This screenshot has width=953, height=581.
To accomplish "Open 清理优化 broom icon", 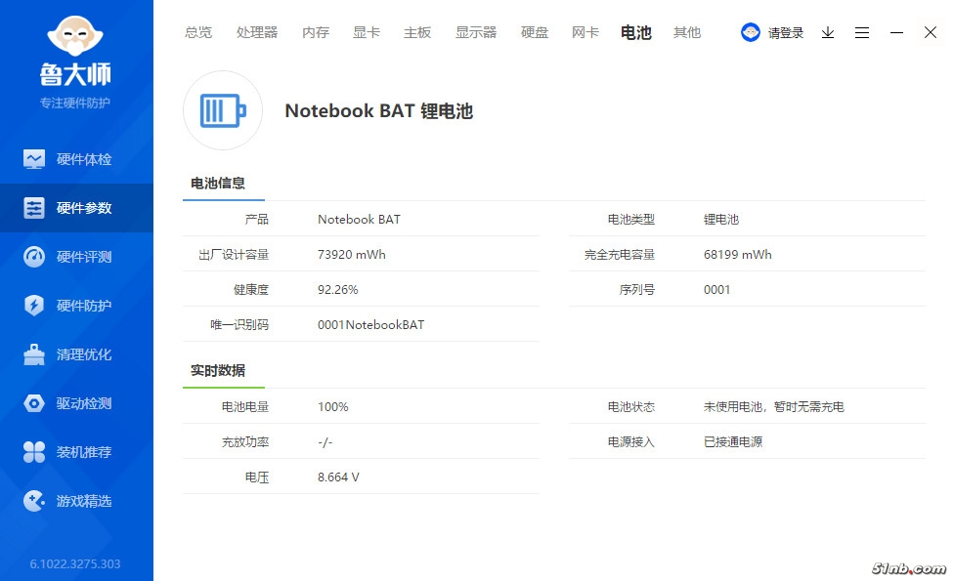I will (x=34, y=354).
